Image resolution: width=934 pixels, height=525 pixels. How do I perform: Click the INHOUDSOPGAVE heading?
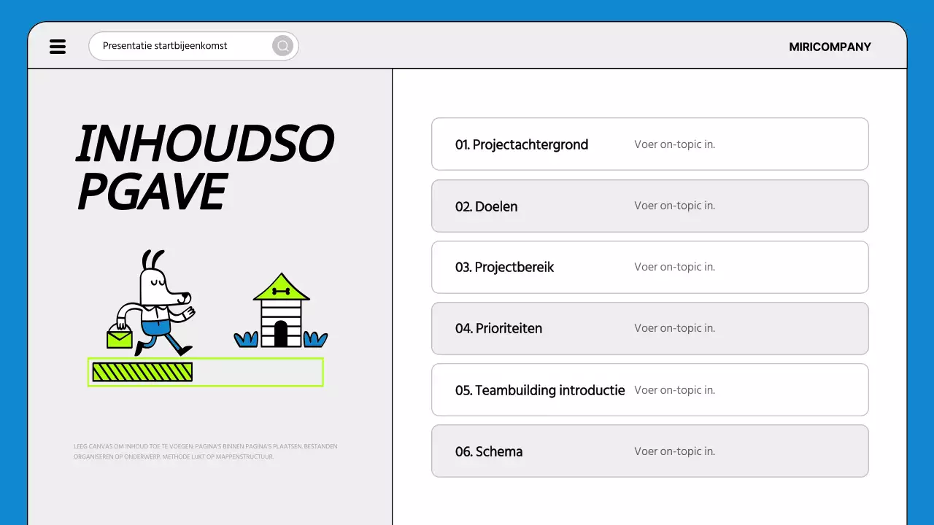pyautogui.click(x=204, y=168)
